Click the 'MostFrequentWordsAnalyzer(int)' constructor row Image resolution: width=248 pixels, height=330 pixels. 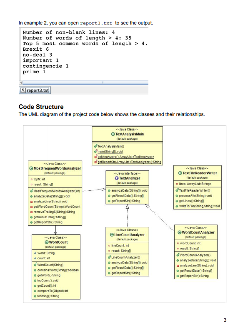[55, 191]
